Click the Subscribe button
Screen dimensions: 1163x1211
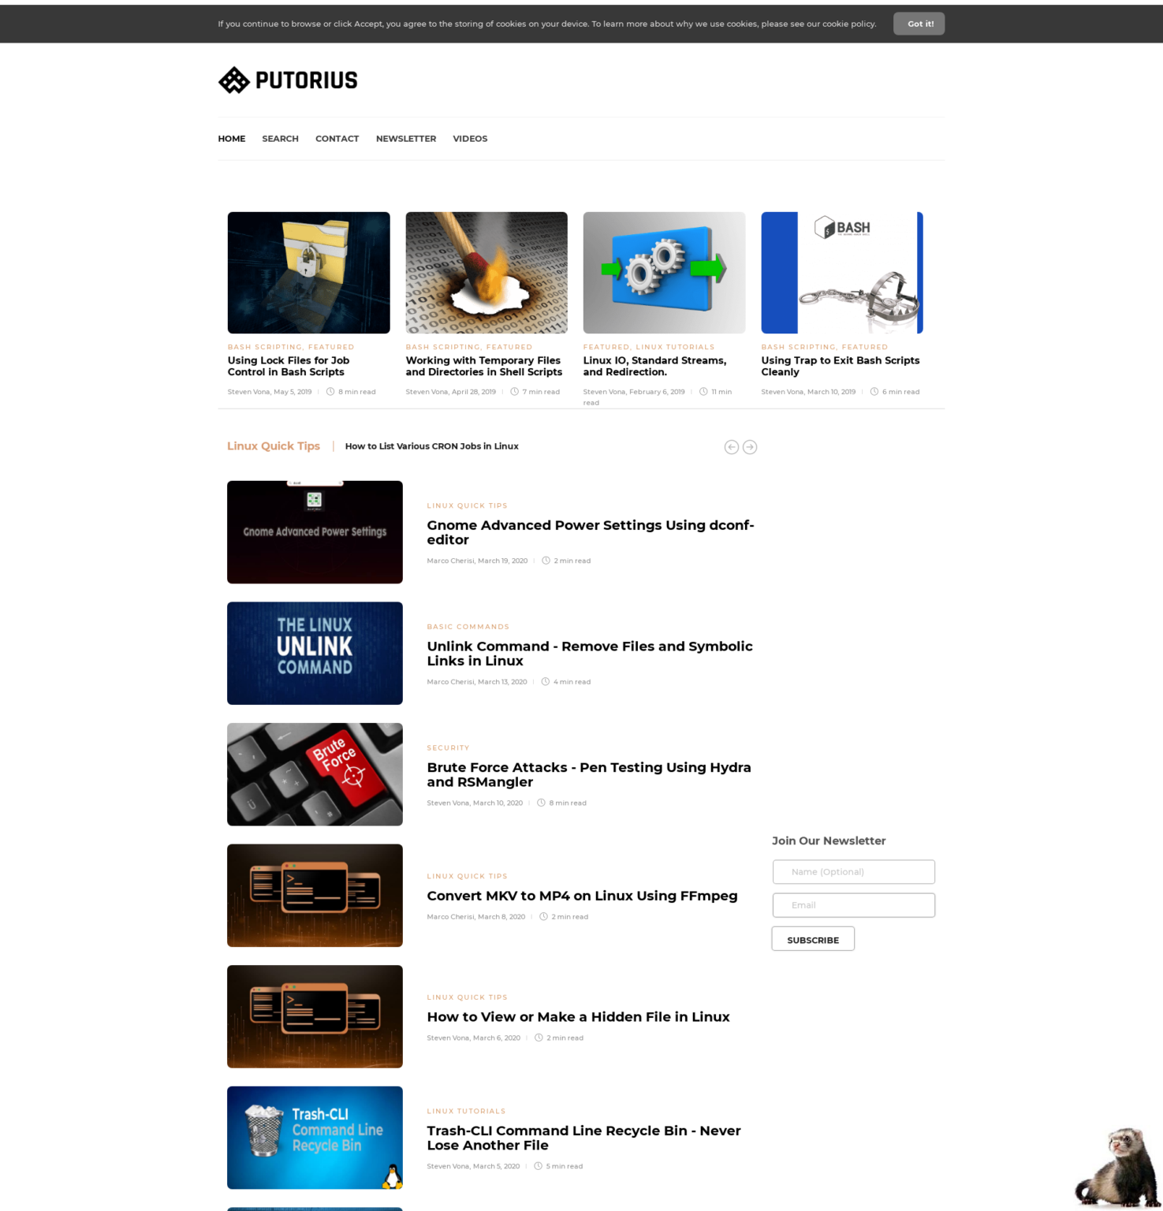click(x=813, y=939)
